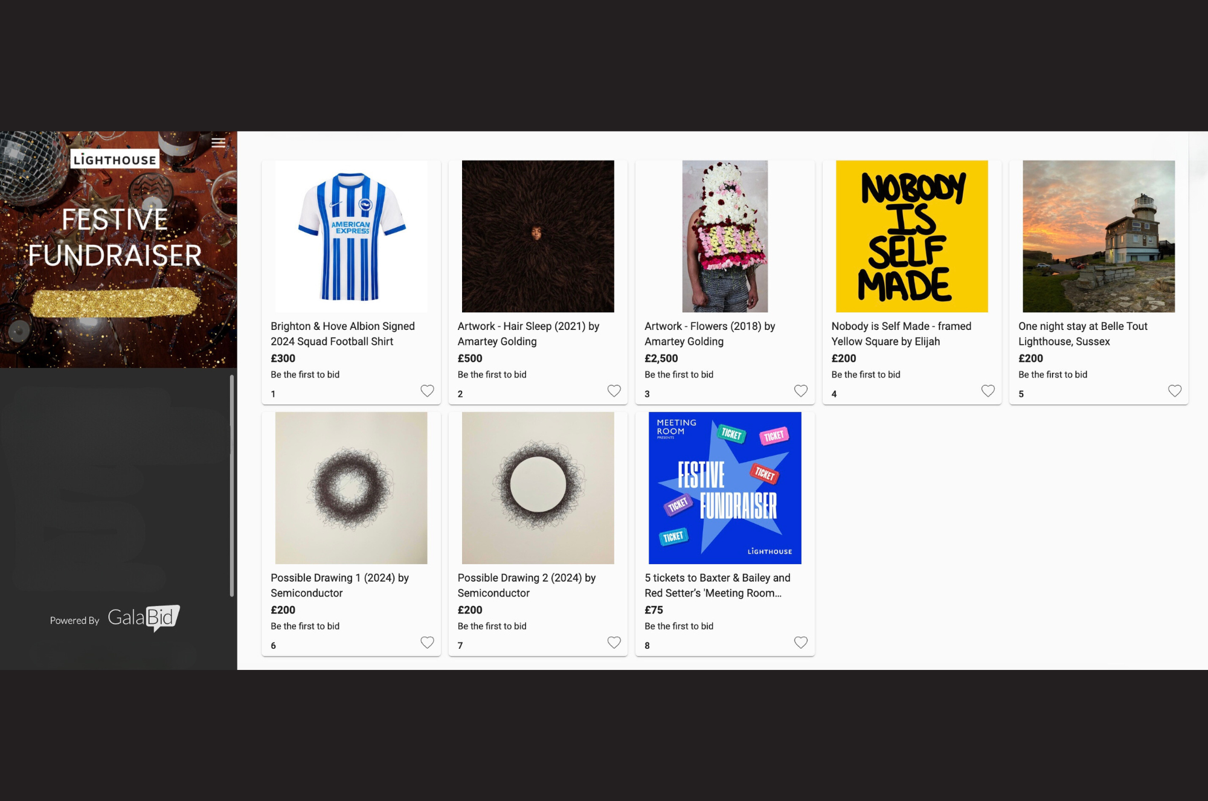Screen dimensions: 1208x801
Task: Open Artwork - Hair Sleep (2021) title
Action: [528, 333]
